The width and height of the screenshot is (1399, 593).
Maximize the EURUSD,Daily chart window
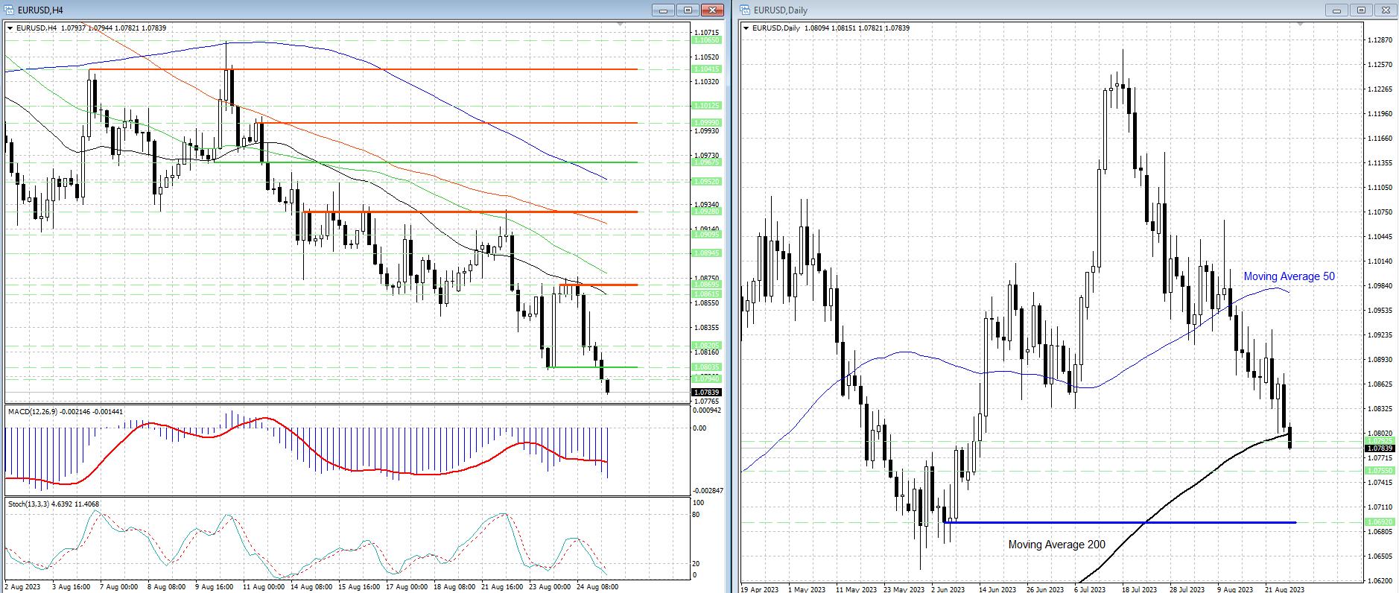pyautogui.click(x=1361, y=10)
